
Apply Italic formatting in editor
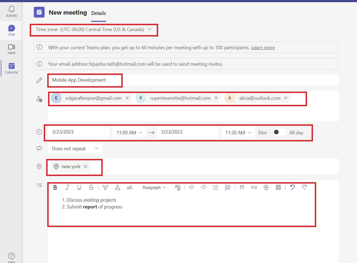67,187
